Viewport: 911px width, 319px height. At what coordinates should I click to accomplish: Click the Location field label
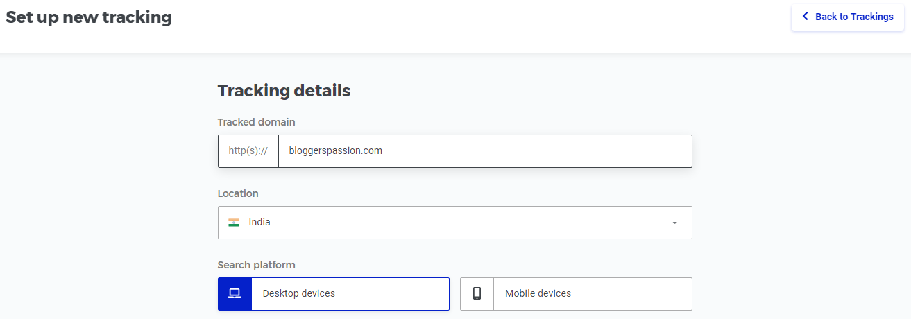[238, 193]
